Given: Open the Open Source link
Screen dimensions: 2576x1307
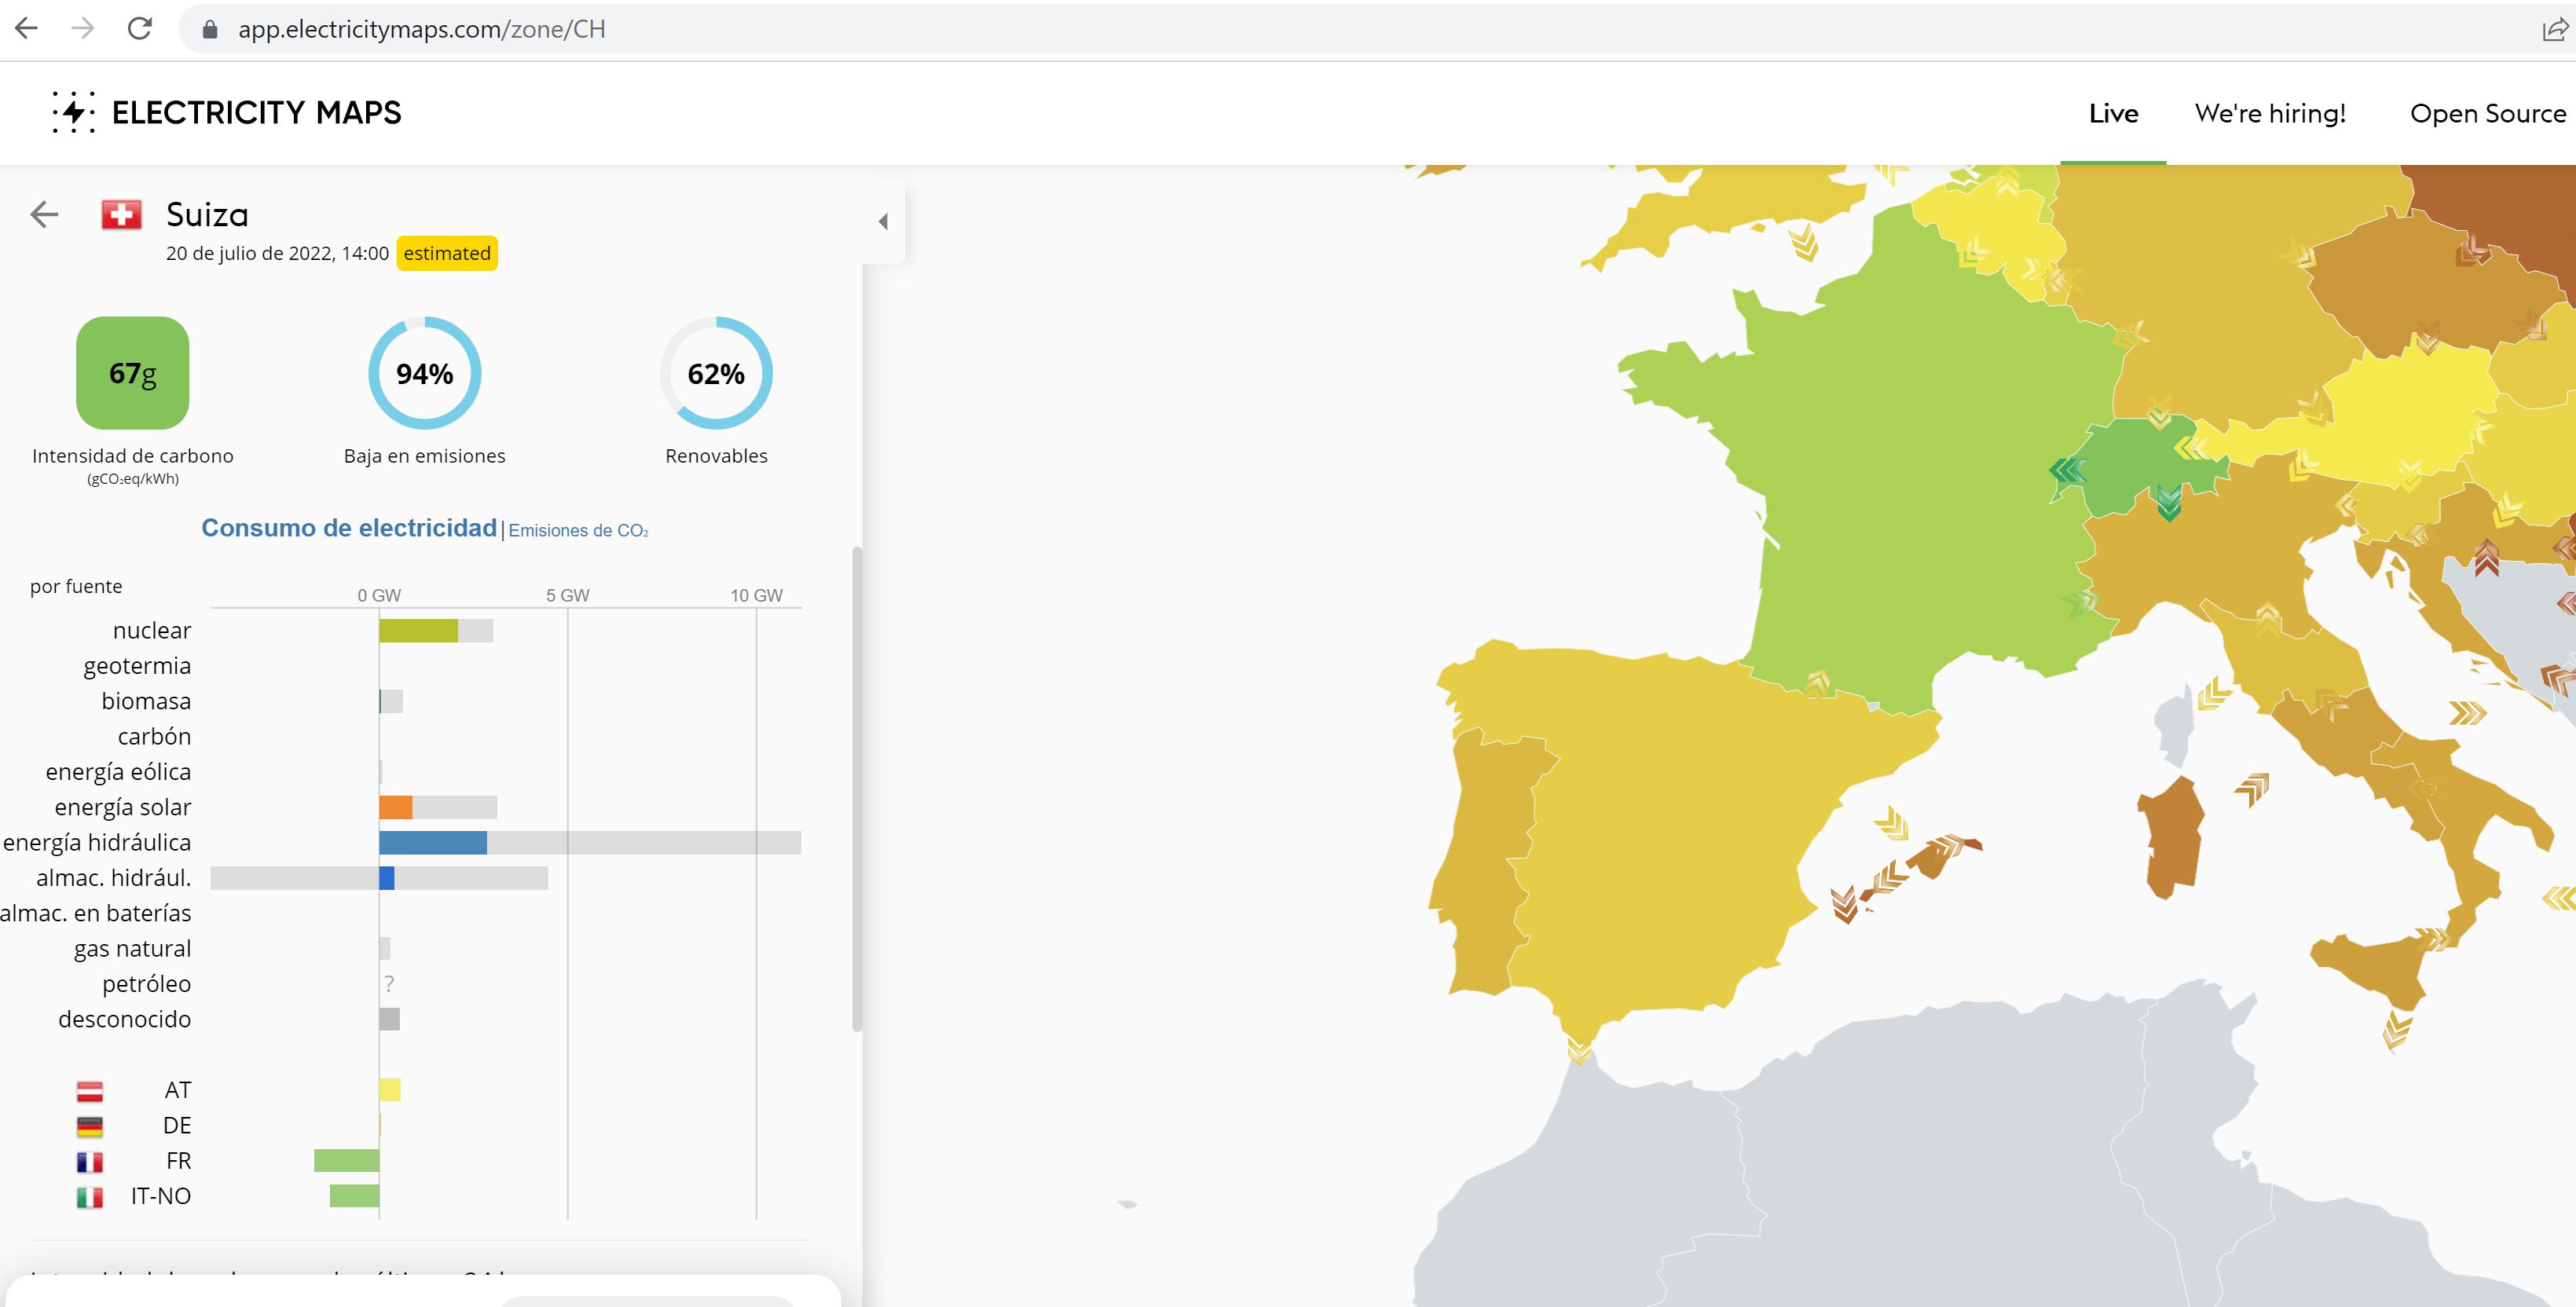Looking at the screenshot, I should [x=2487, y=114].
